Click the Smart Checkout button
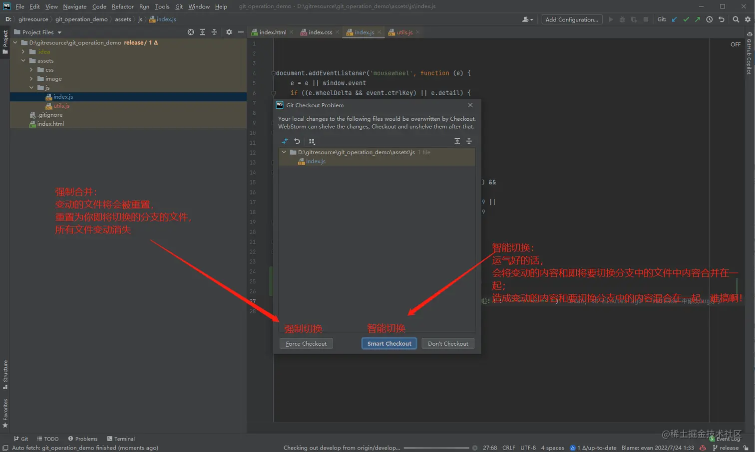The height and width of the screenshot is (452, 755). click(389, 344)
